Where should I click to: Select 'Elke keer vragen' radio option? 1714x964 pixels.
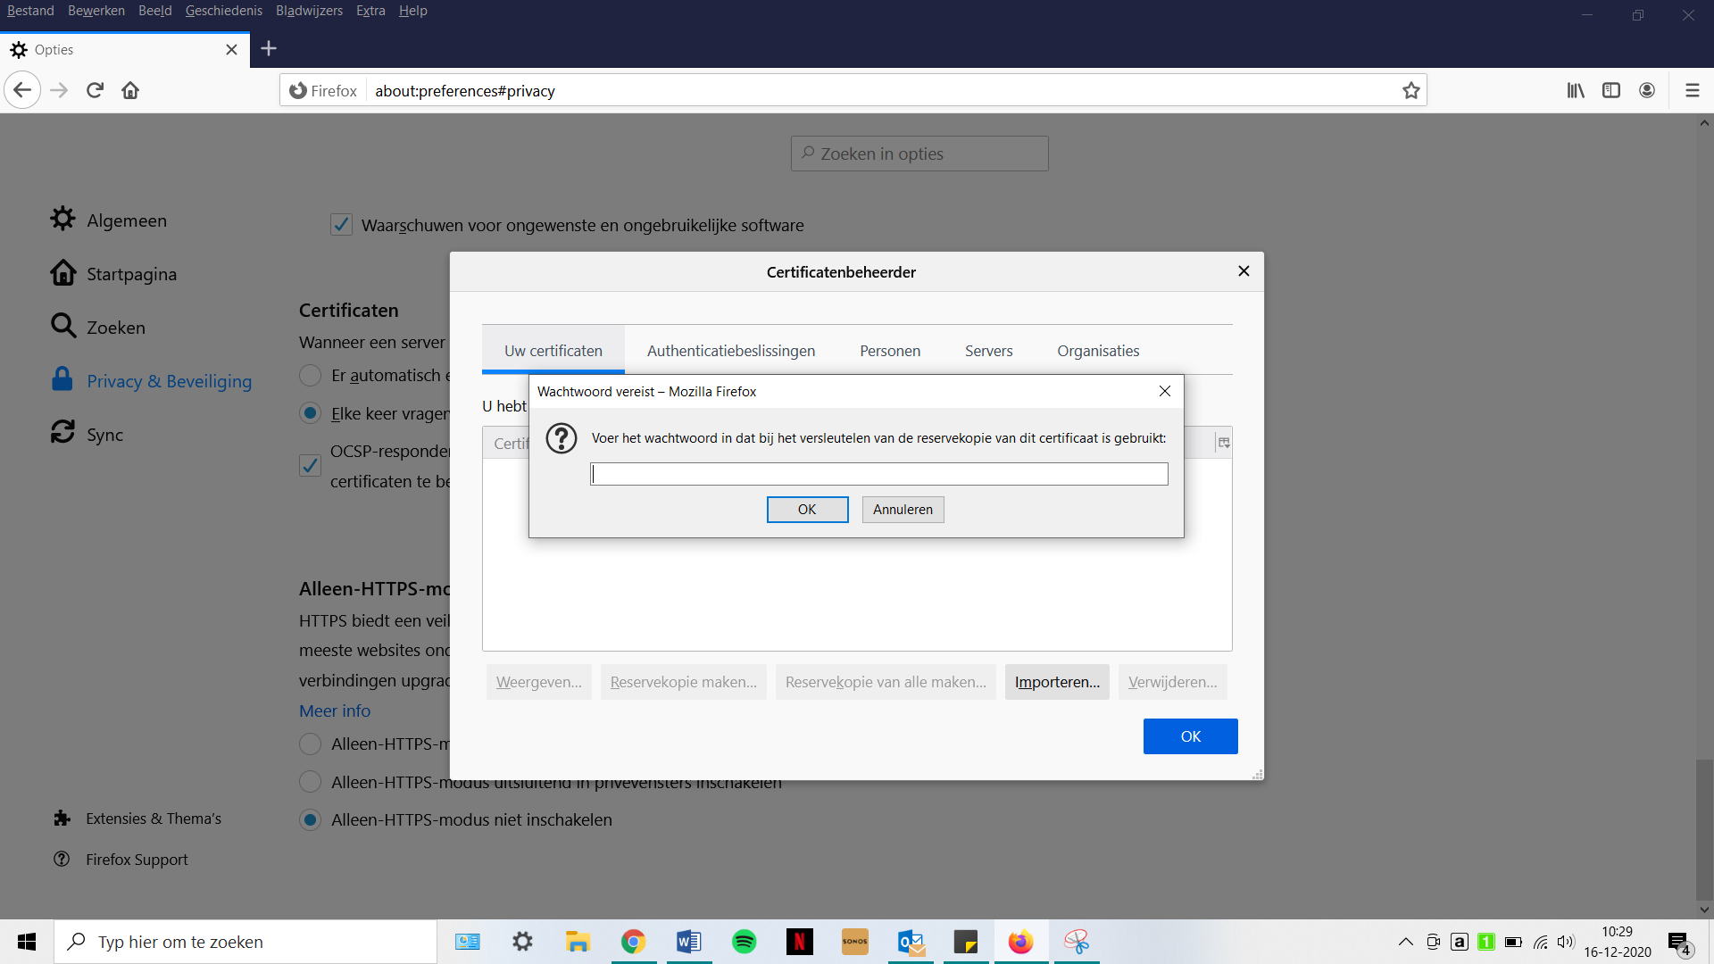click(x=310, y=413)
